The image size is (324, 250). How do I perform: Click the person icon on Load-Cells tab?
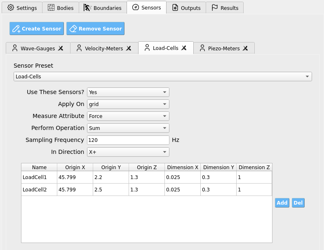tap(147, 47)
